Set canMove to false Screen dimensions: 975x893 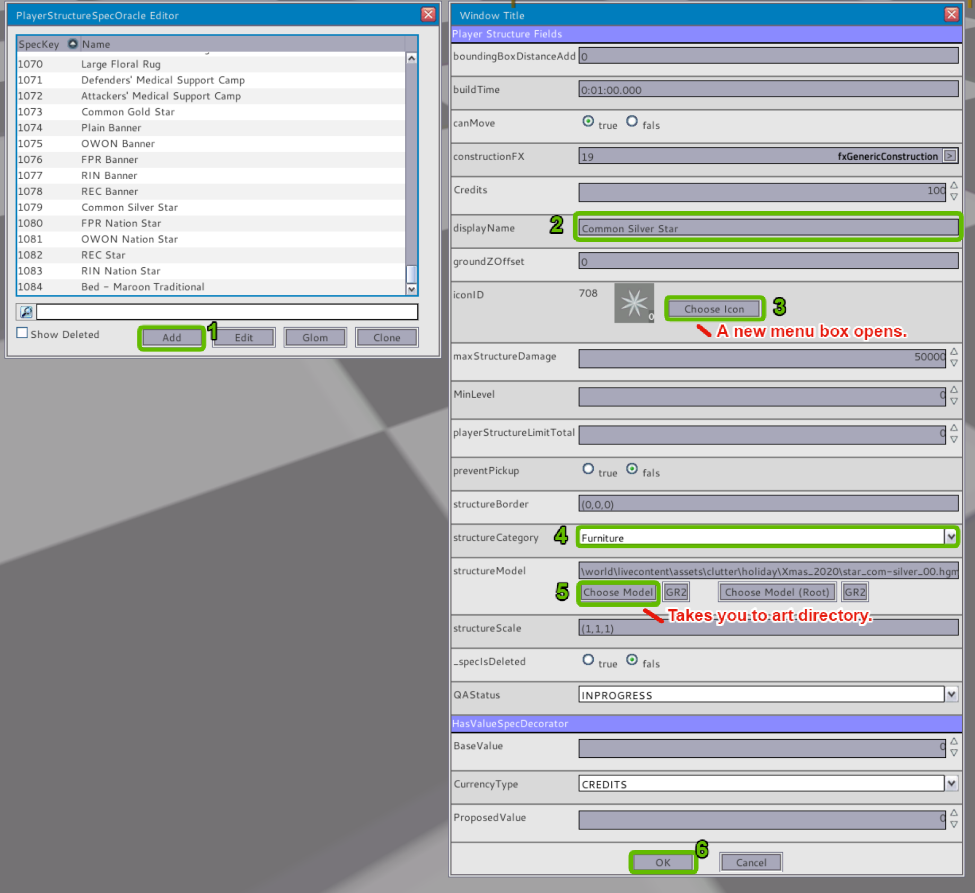click(x=631, y=121)
